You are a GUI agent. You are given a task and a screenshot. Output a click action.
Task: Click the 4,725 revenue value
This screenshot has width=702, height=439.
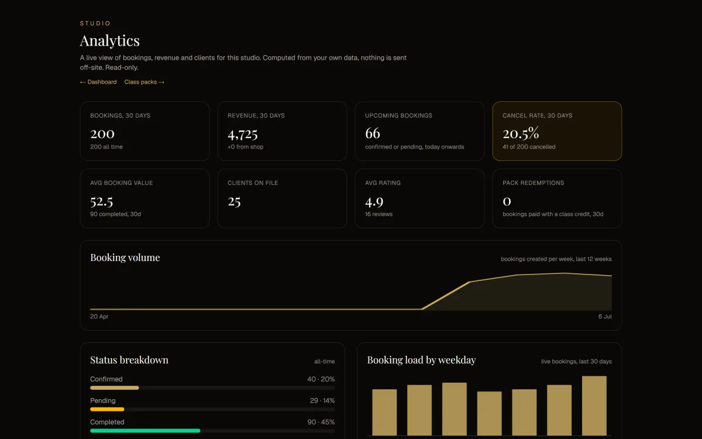point(243,134)
